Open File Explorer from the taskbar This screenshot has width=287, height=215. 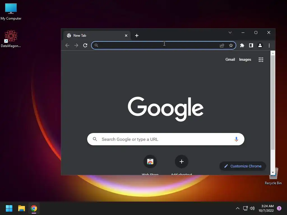(x=21, y=208)
